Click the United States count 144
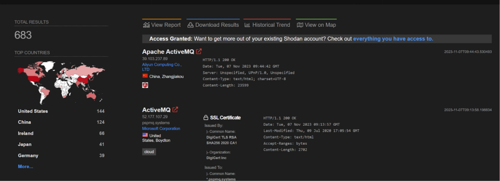Image resolution: width=500 pixels, height=181 pixels. tap(101, 111)
